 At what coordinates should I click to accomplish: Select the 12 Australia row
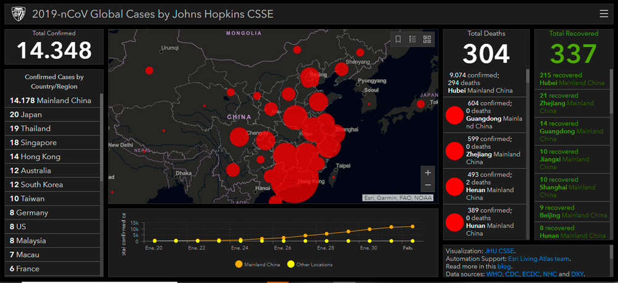(x=52, y=171)
